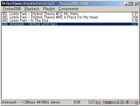This screenshot has height=106, width=140.
Task: Open the Playlist menu
Action: 49,9
